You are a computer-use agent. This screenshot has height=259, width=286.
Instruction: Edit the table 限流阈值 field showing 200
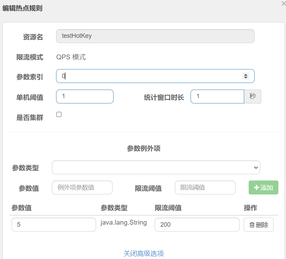[197, 225]
